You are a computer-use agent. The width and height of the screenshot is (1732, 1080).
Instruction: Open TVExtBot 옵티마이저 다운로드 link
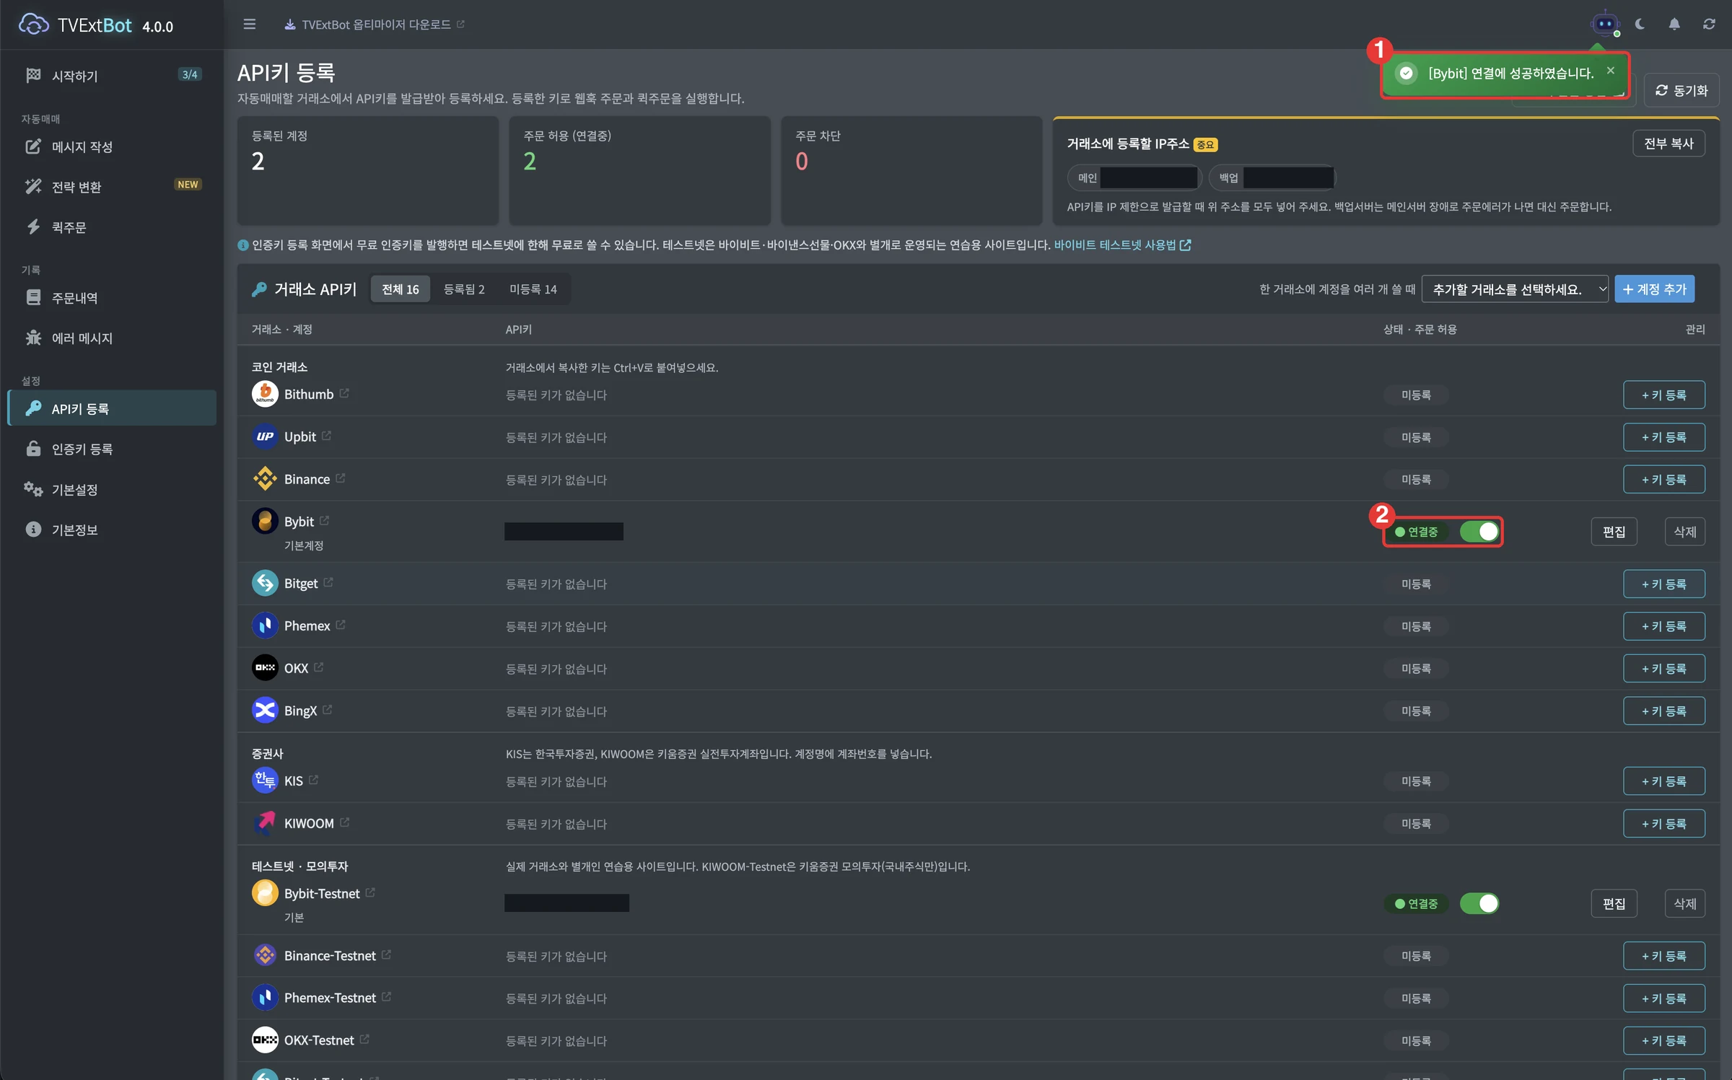pos(375,25)
